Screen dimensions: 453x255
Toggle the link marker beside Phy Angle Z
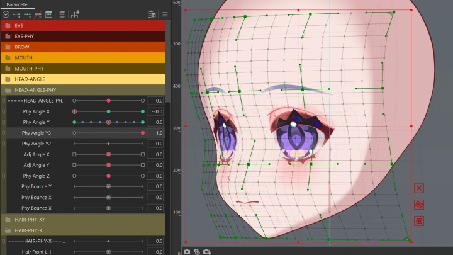tap(3, 176)
